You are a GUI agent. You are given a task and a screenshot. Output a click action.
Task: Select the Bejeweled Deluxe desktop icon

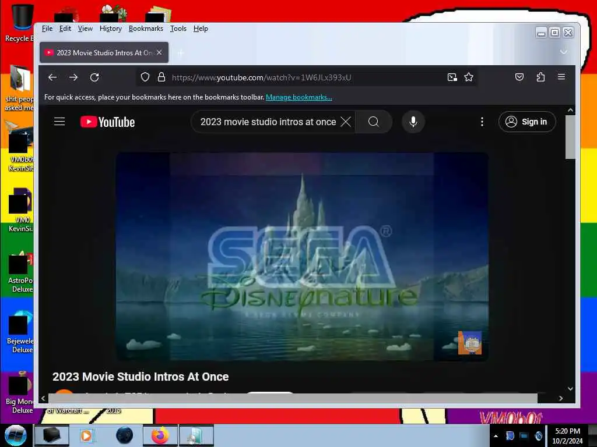(20, 332)
